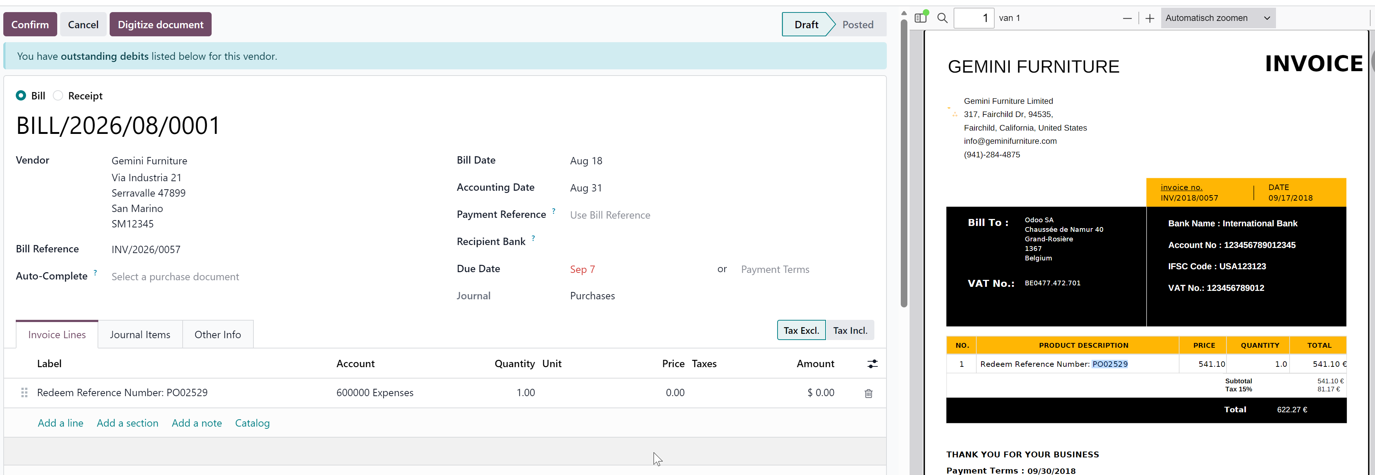Open the Payment Terms selector
1375x475 pixels.
[806, 270]
